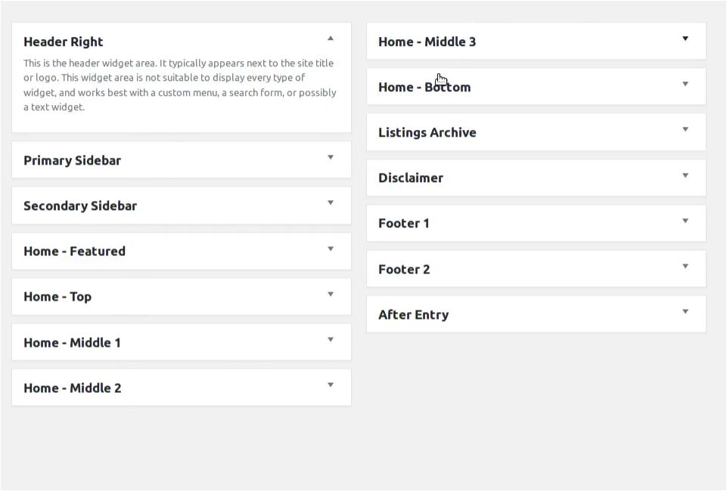Click the Footer 2 dropdown arrow
This screenshot has height=491, width=727.
point(685,267)
